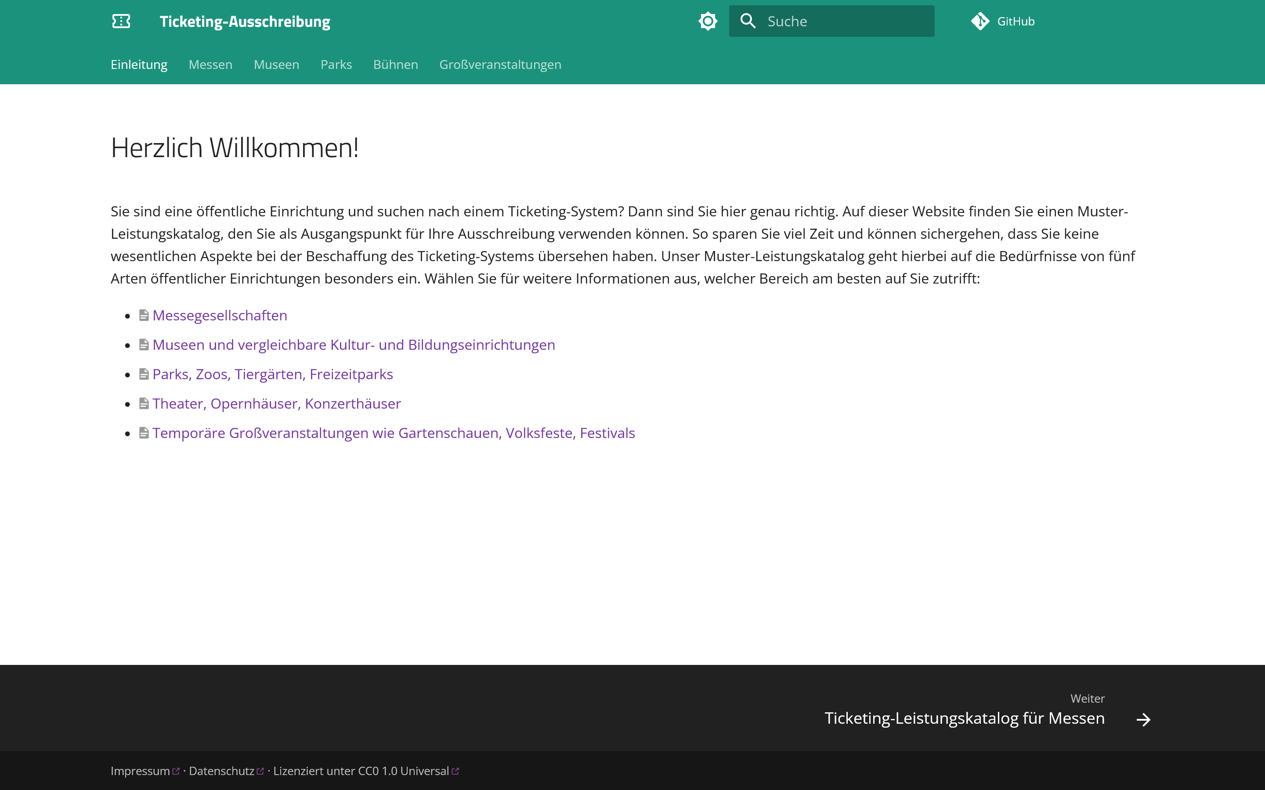
Task: Switch to the Großveranstaltungen tab
Action: pos(500,65)
